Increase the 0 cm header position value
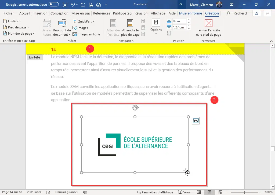Viewport: 275px width, 195px height. (x=189, y=20)
